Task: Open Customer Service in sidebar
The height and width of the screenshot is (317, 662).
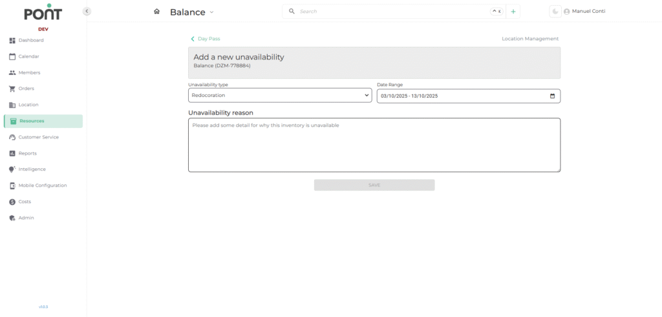Action: (38, 137)
